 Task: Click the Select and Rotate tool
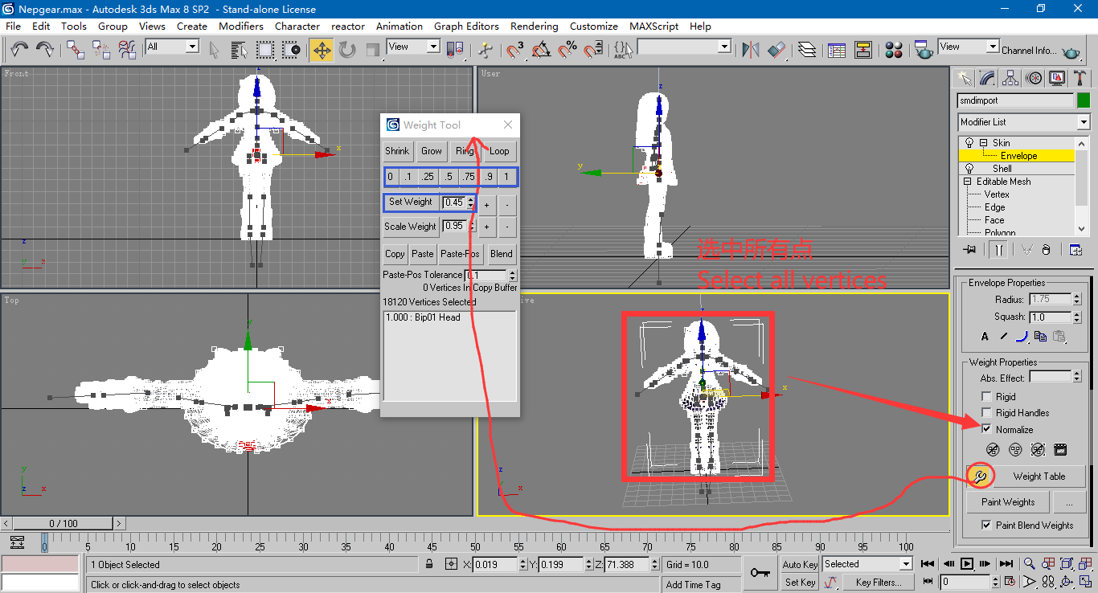tap(347, 50)
